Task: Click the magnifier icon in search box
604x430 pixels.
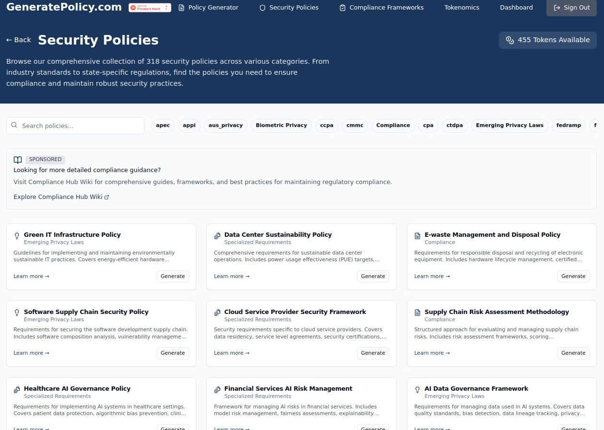Action: tap(14, 126)
